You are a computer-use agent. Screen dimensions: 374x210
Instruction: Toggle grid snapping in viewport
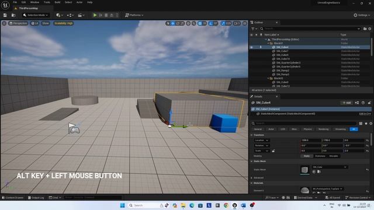pos(200,23)
